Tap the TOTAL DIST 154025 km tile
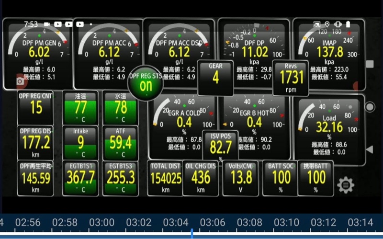383x239 pixels. pyautogui.click(x=165, y=178)
